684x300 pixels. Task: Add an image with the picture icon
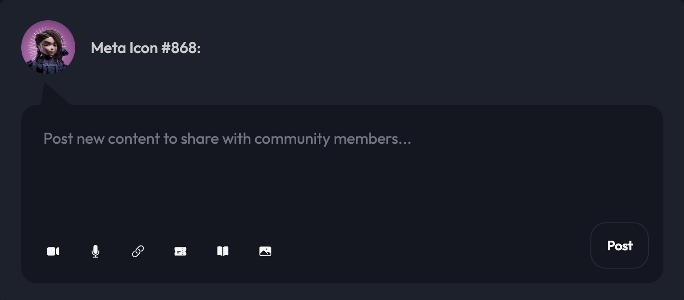[265, 251]
